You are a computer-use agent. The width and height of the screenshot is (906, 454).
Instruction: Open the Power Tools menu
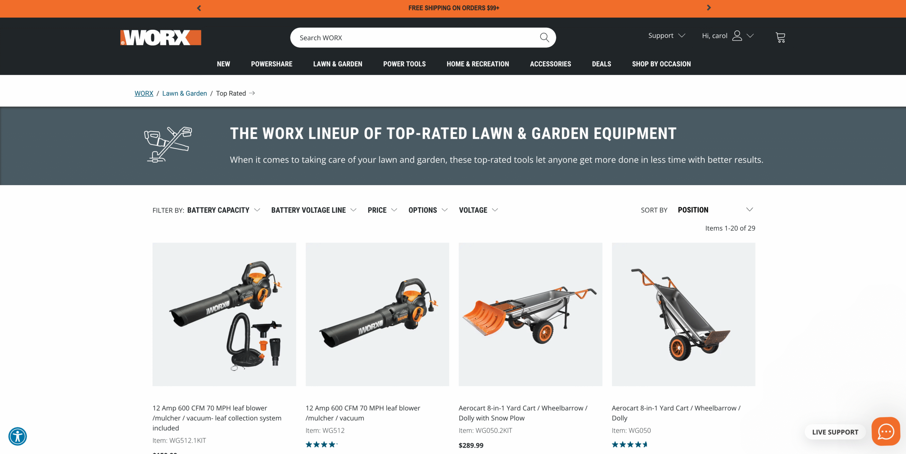point(404,64)
